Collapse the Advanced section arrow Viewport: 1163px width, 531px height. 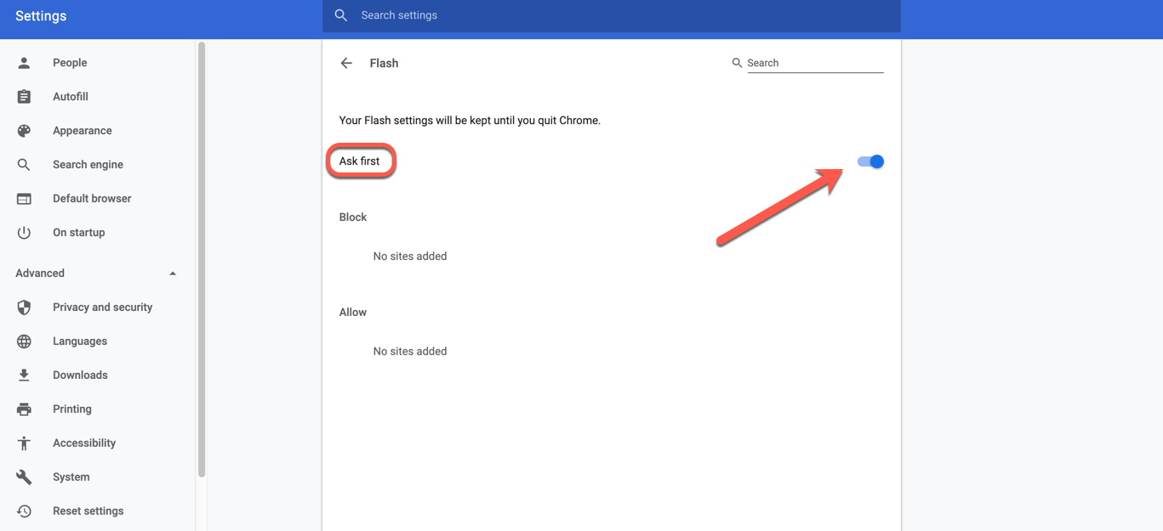pos(173,274)
